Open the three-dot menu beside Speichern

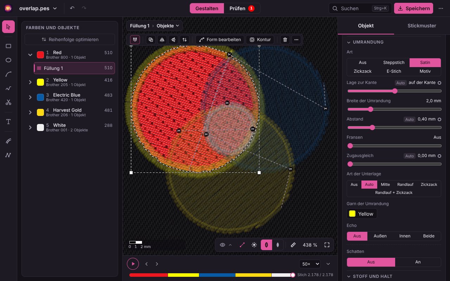point(441,8)
